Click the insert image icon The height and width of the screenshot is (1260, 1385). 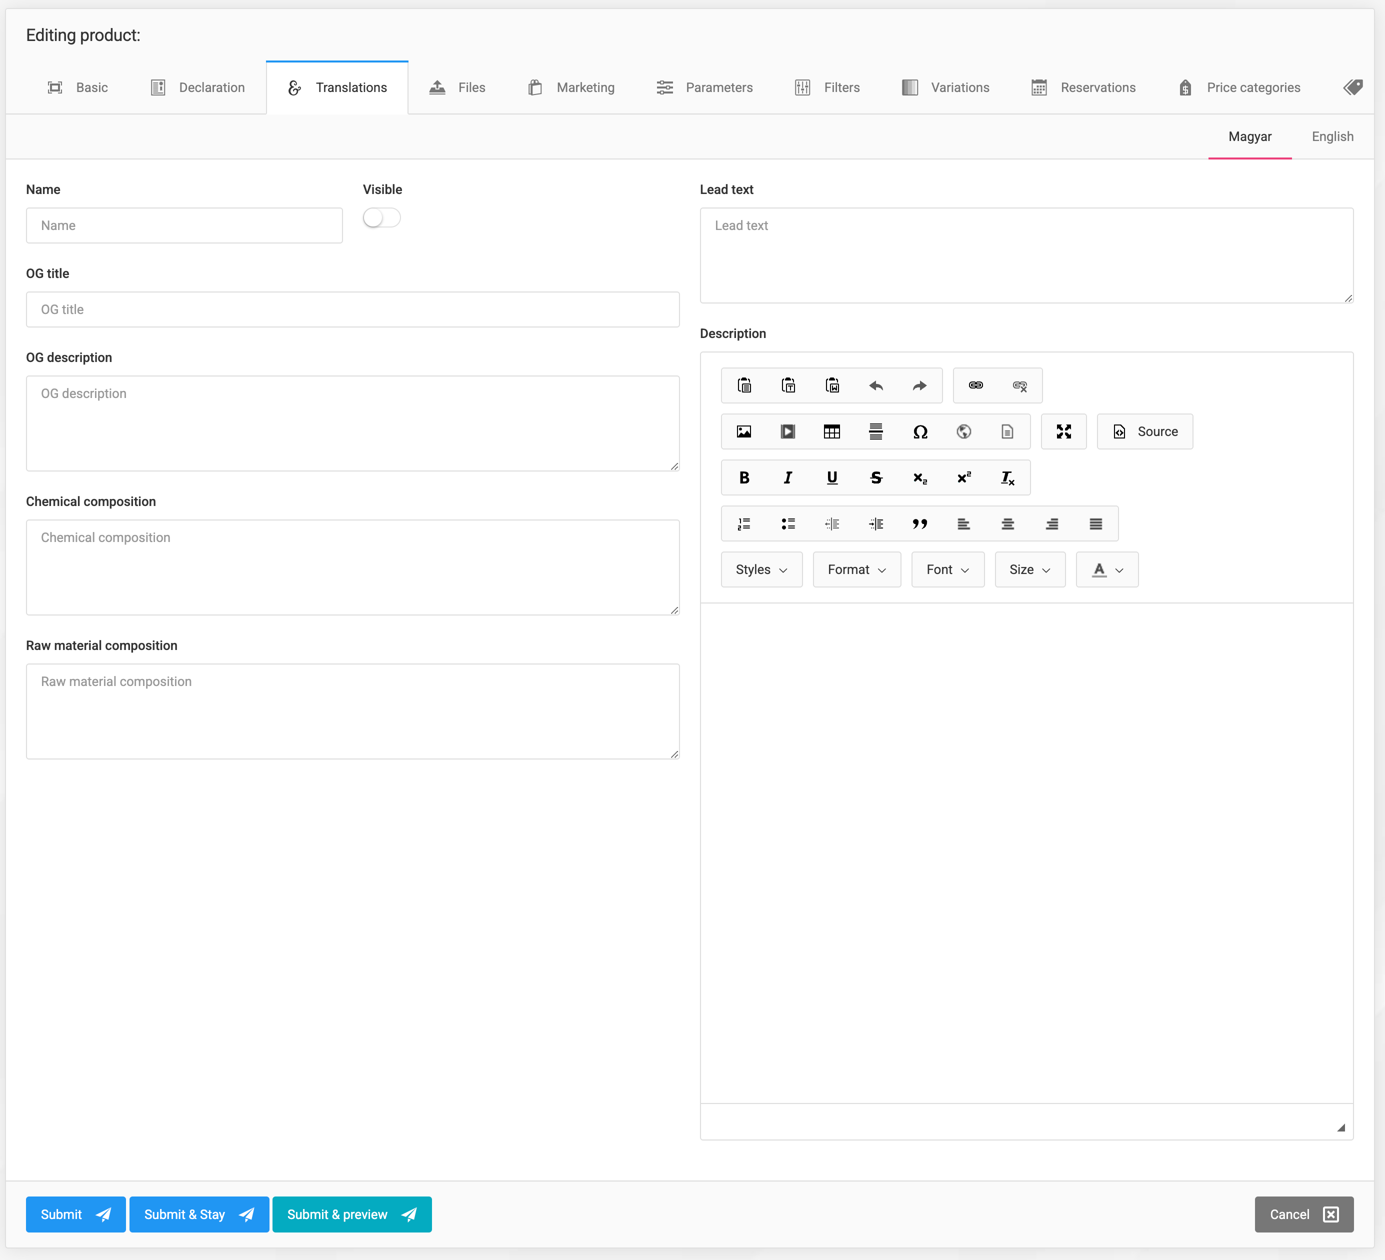(743, 431)
